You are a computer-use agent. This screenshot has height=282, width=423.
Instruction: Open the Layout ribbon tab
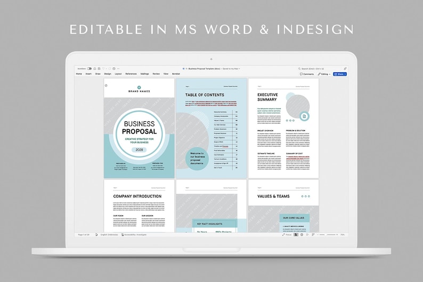[118, 74]
